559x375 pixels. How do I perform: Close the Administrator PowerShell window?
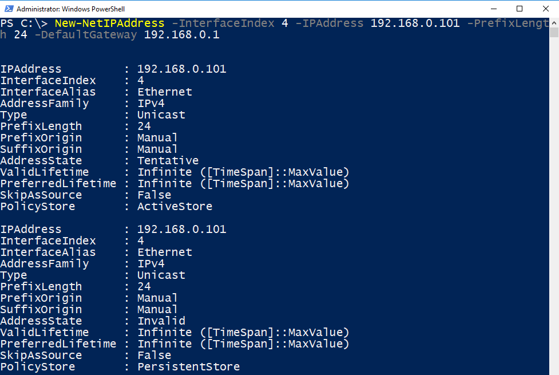coord(545,9)
